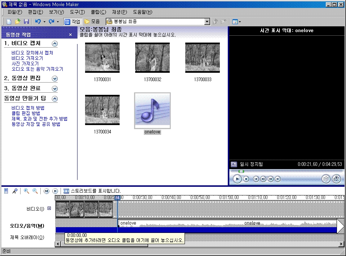Open the 클립 편집 방법 tip link
Screen dimensions: 346x256
[x=26, y=113]
